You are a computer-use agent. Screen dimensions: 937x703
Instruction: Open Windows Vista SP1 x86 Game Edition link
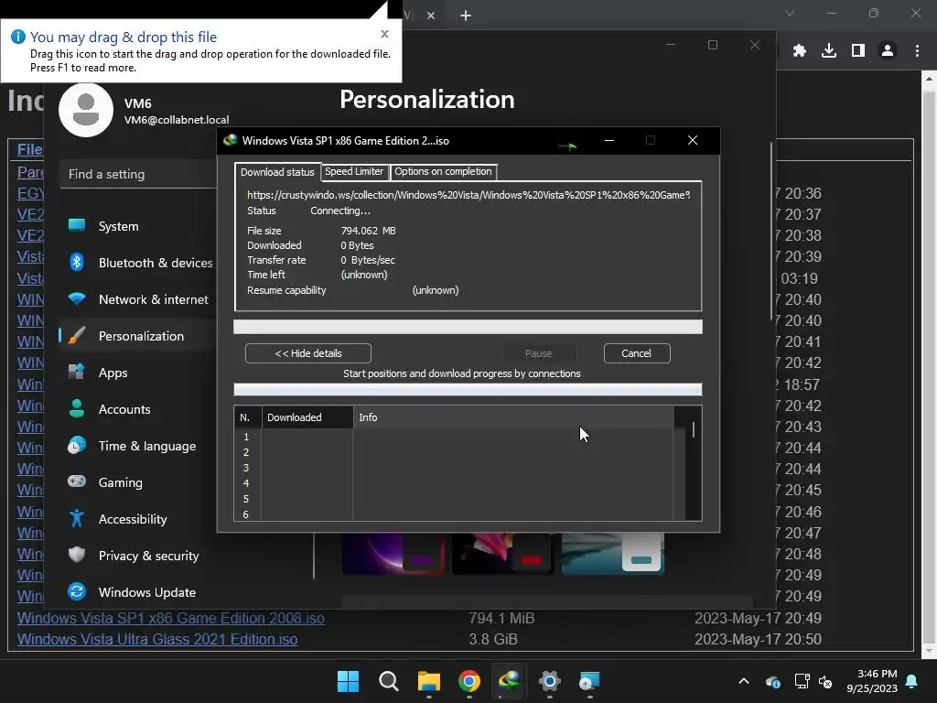171,618
